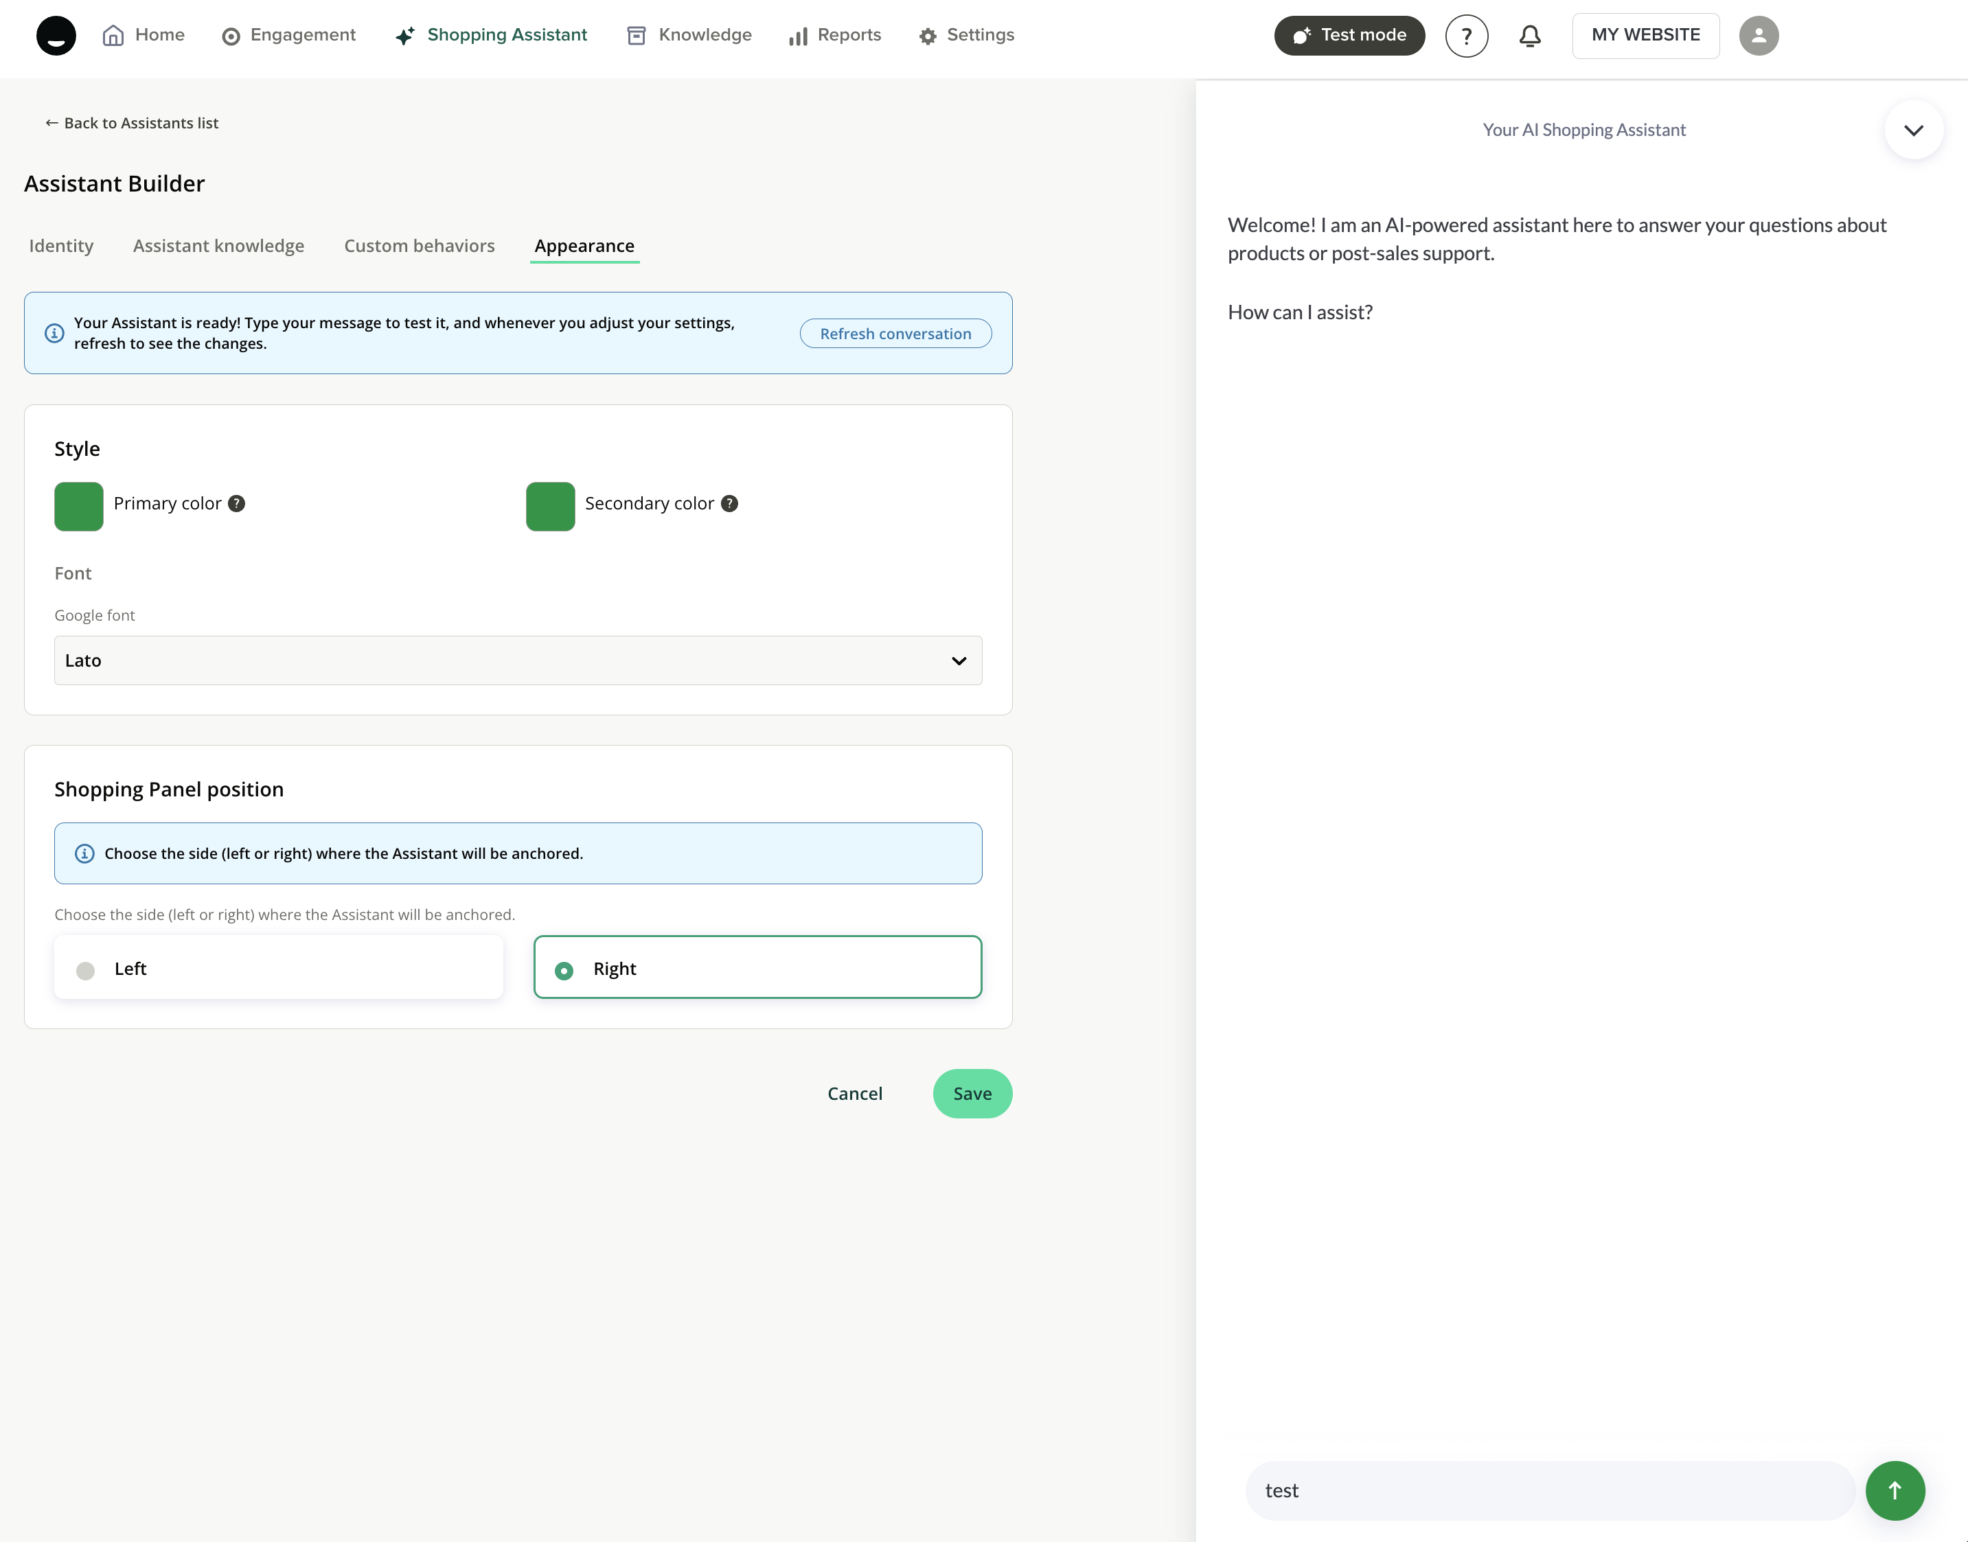The height and width of the screenshot is (1542, 1968).
Task: Select the Right panel position
Action: [757, 968]
